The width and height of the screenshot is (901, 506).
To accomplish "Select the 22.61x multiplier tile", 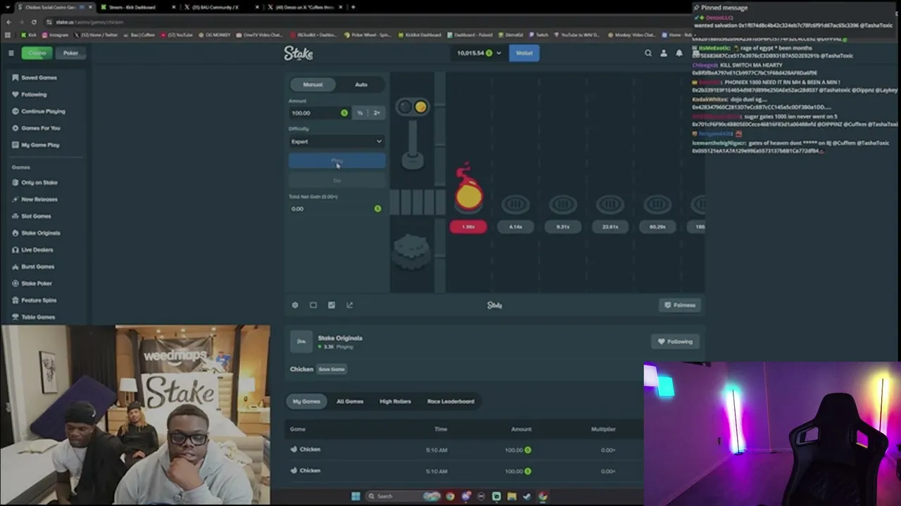I will click(x=610, y=227).
